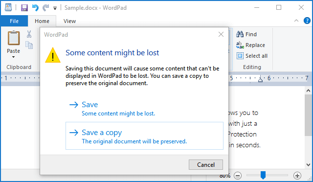The image size is (313, 182).
Task: Click the WordPad application icon in title bar
Action: pyautogui.click(x=8, y=8)
